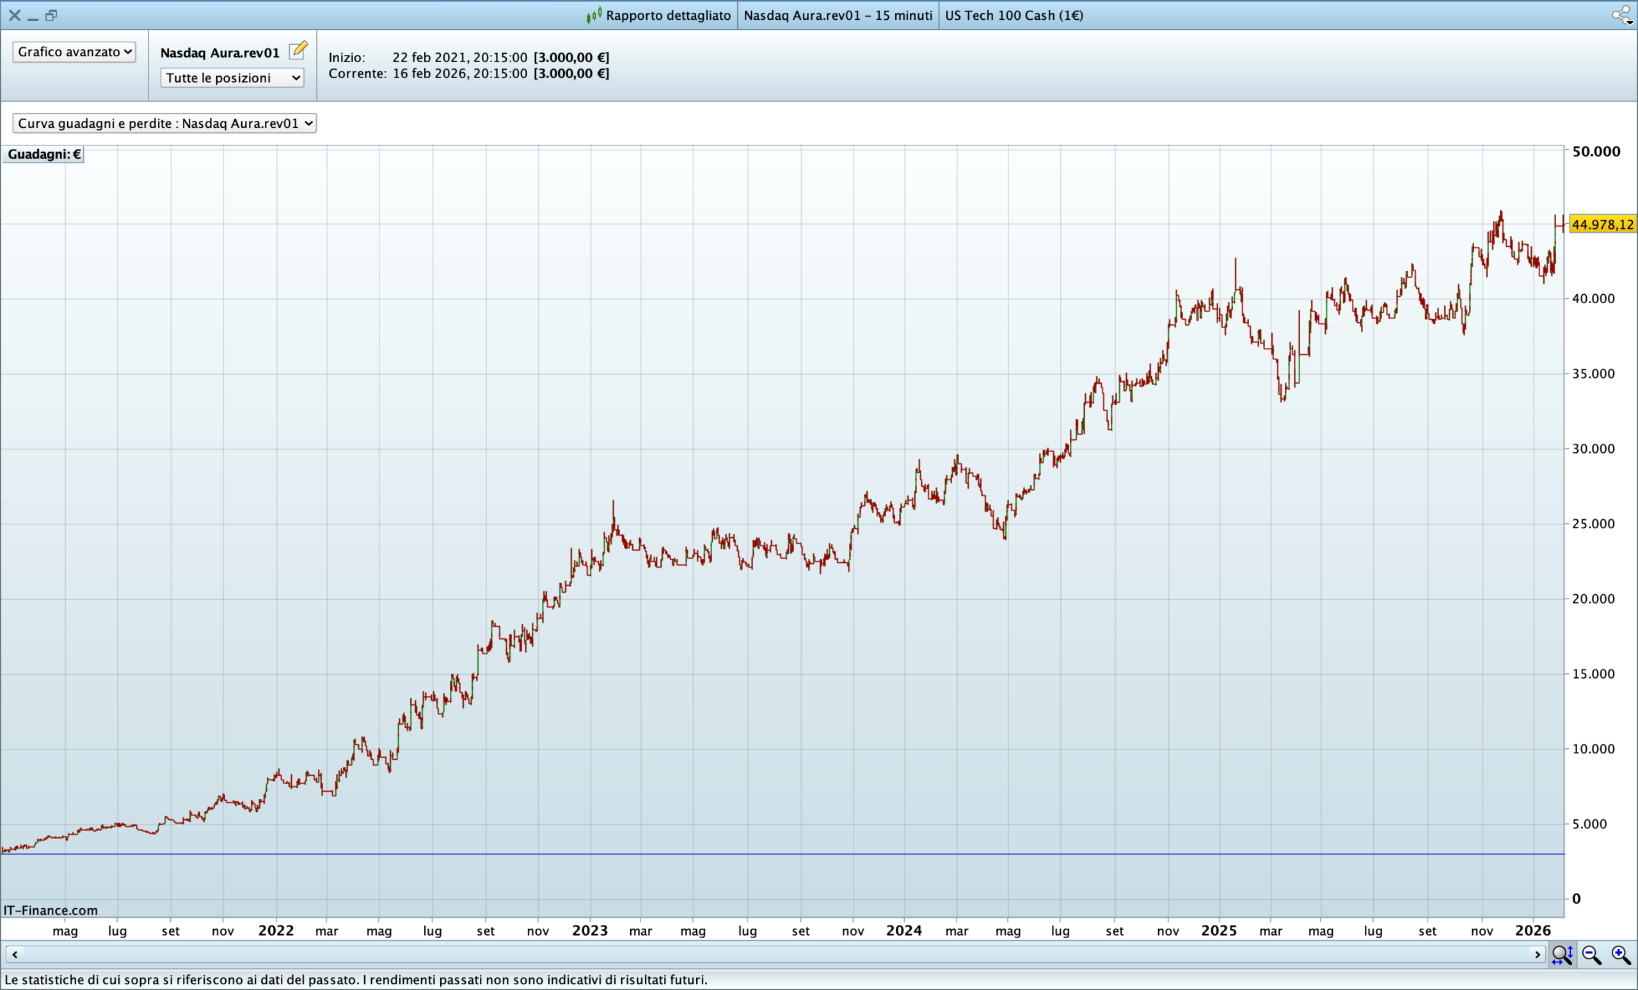Viewport: 1638px width, 990px height.
Task: Click the yellow 44.978,12 price tag
Action: 1602,224
